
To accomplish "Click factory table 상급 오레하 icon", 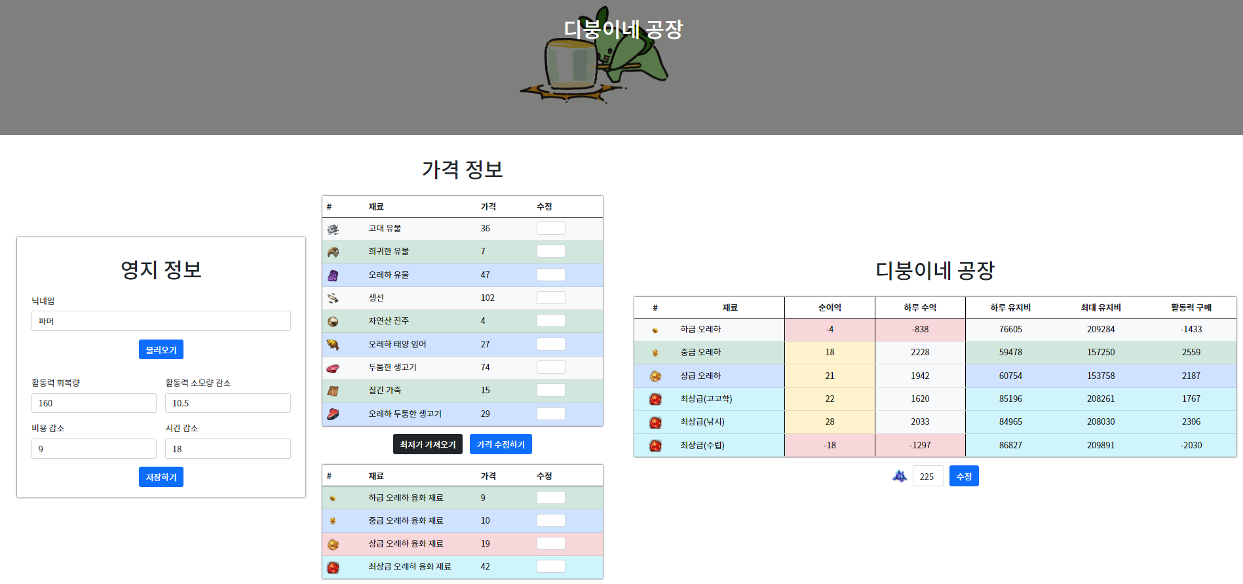I will pyautogui.click(x=655, y=376).
